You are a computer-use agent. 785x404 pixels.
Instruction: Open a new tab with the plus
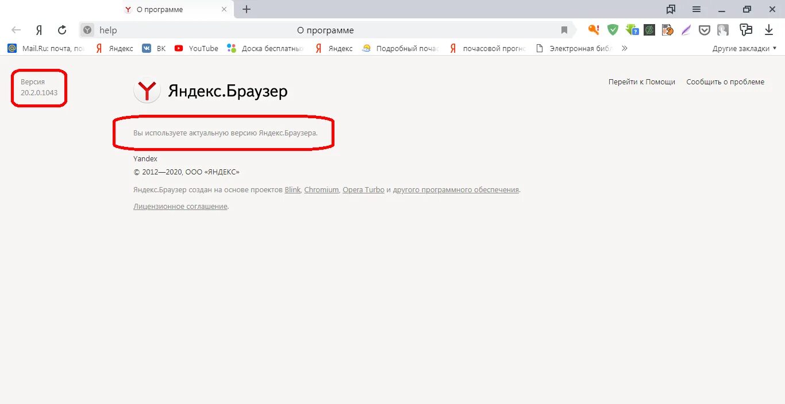pyautogui.click(x=247, y=9)
